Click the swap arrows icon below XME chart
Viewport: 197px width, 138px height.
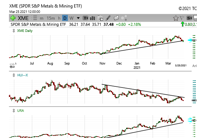point(12,66)
